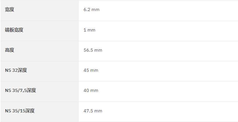Click the "mm" unit after 47.5
This screenshot has width=238, height=122.
(x=98, y=111)
